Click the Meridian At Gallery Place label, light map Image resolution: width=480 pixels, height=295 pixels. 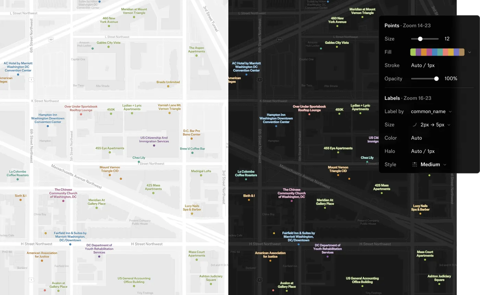tap(97, 202)
